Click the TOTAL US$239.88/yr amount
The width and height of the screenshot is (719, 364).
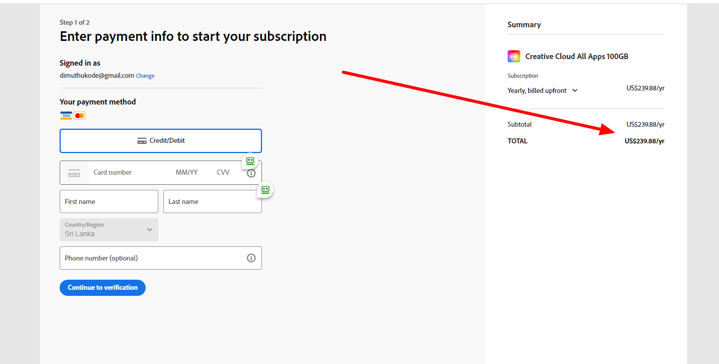(x=645, y=141)
